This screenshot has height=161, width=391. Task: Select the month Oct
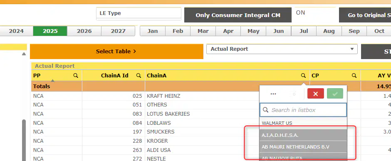pos(379,31)
